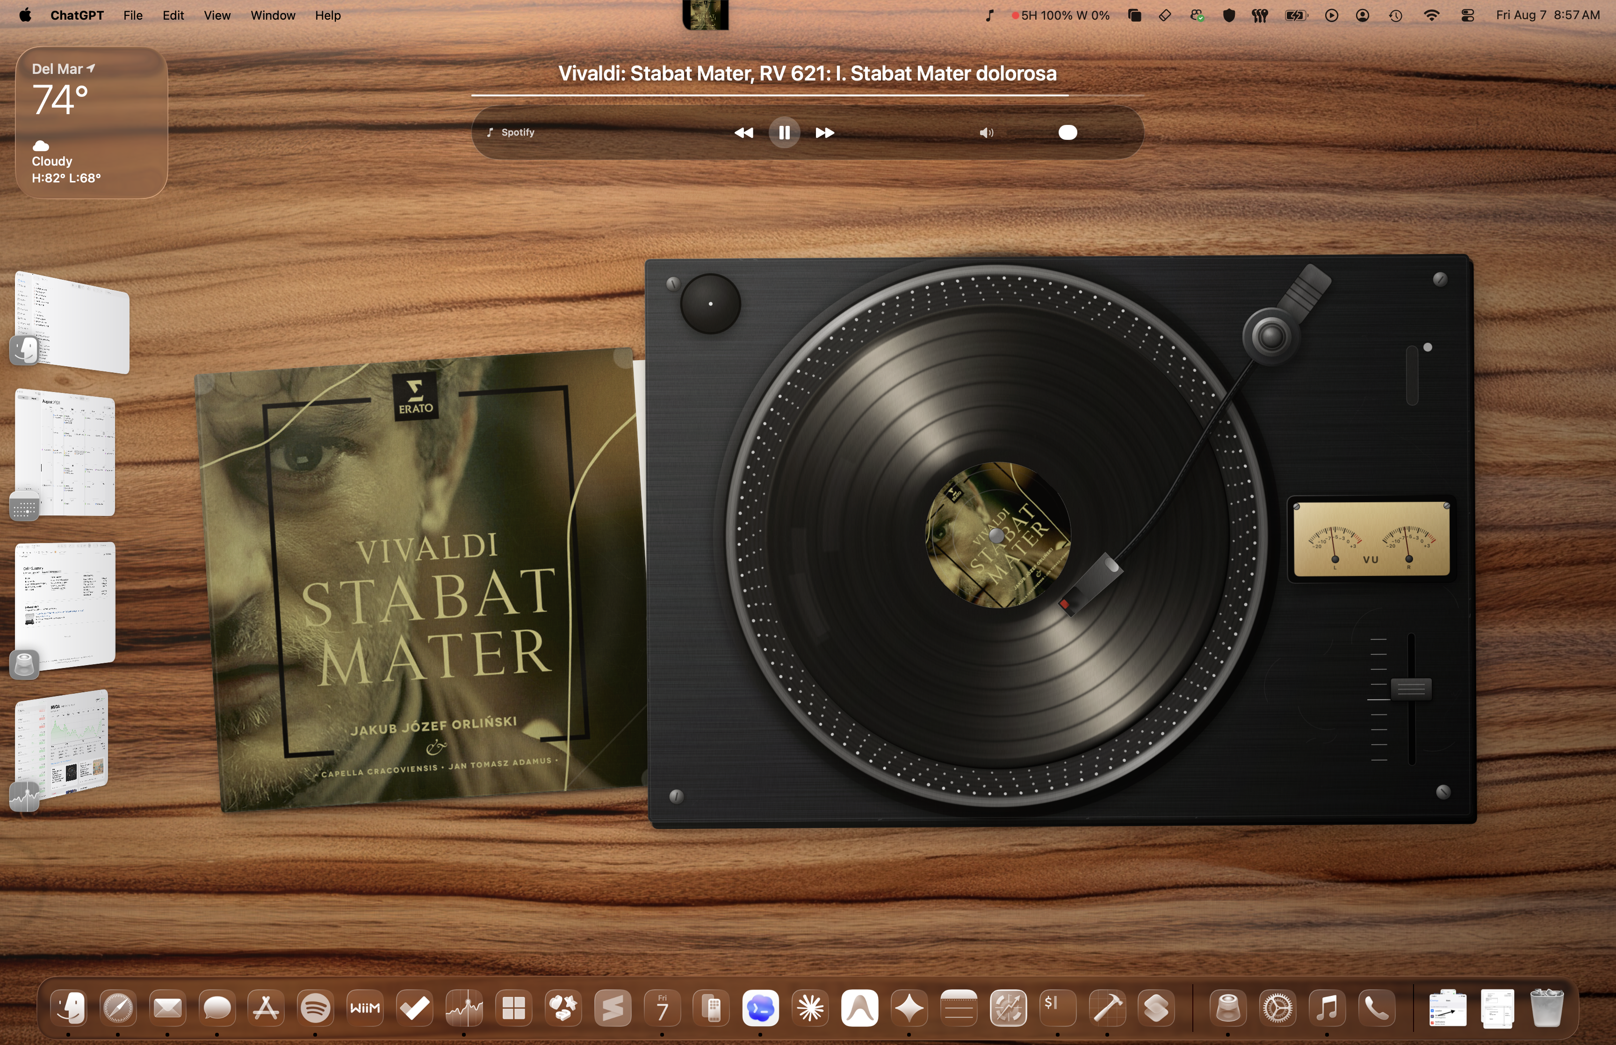
Task: Click the menu bar icon with green checkmark
Action: (x=1197, y=15)
